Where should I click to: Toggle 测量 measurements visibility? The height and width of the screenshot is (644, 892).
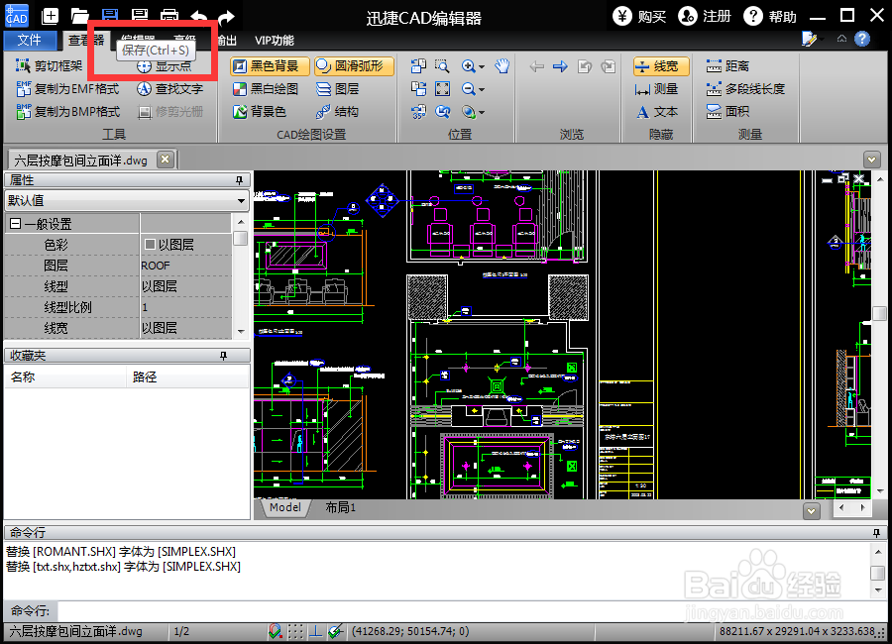click(x=656, y=89)
